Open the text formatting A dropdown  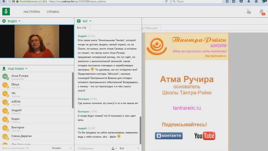[114, 148]
